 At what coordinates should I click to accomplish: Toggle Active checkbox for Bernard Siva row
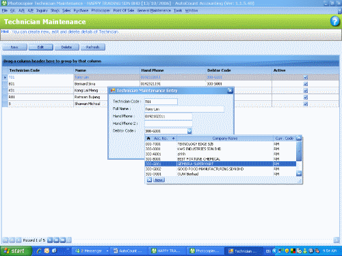tap(306, 84)
